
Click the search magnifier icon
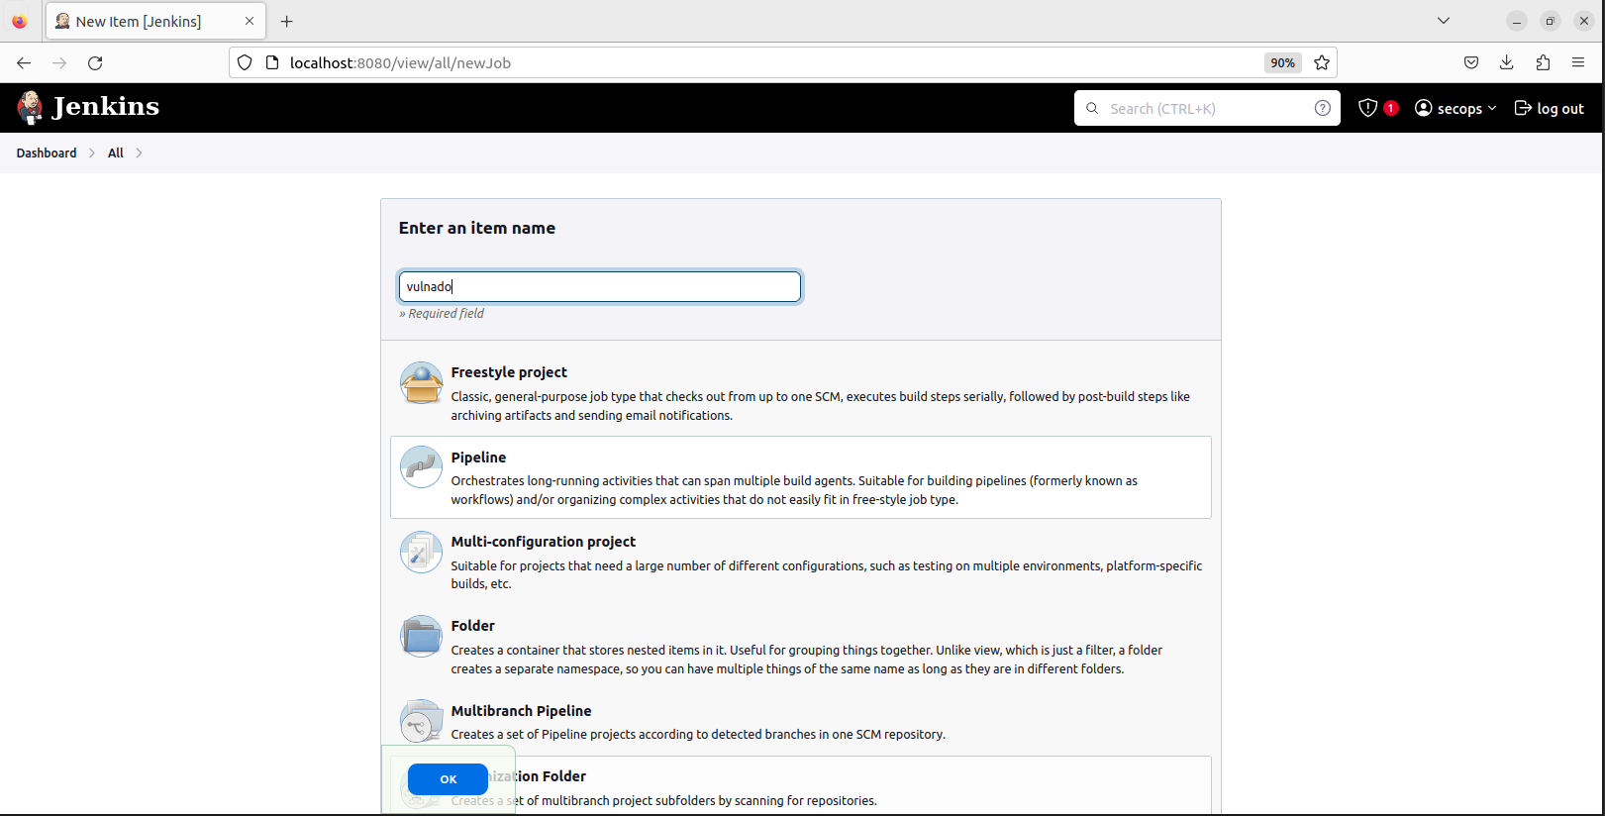coord(1092,108)
